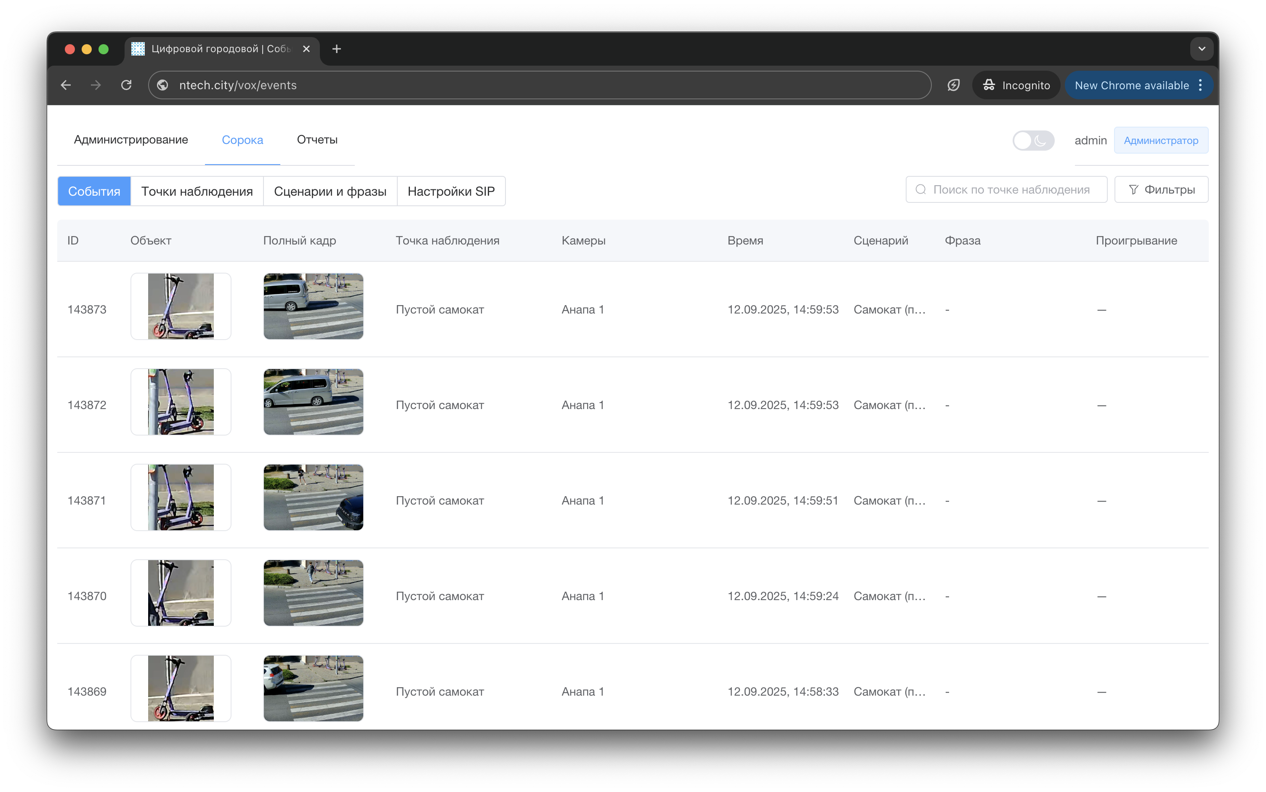Screen dimensions: 1266x792
Task: Open scooter object thumbnail for event 143873
Action: tap(181, 306)
